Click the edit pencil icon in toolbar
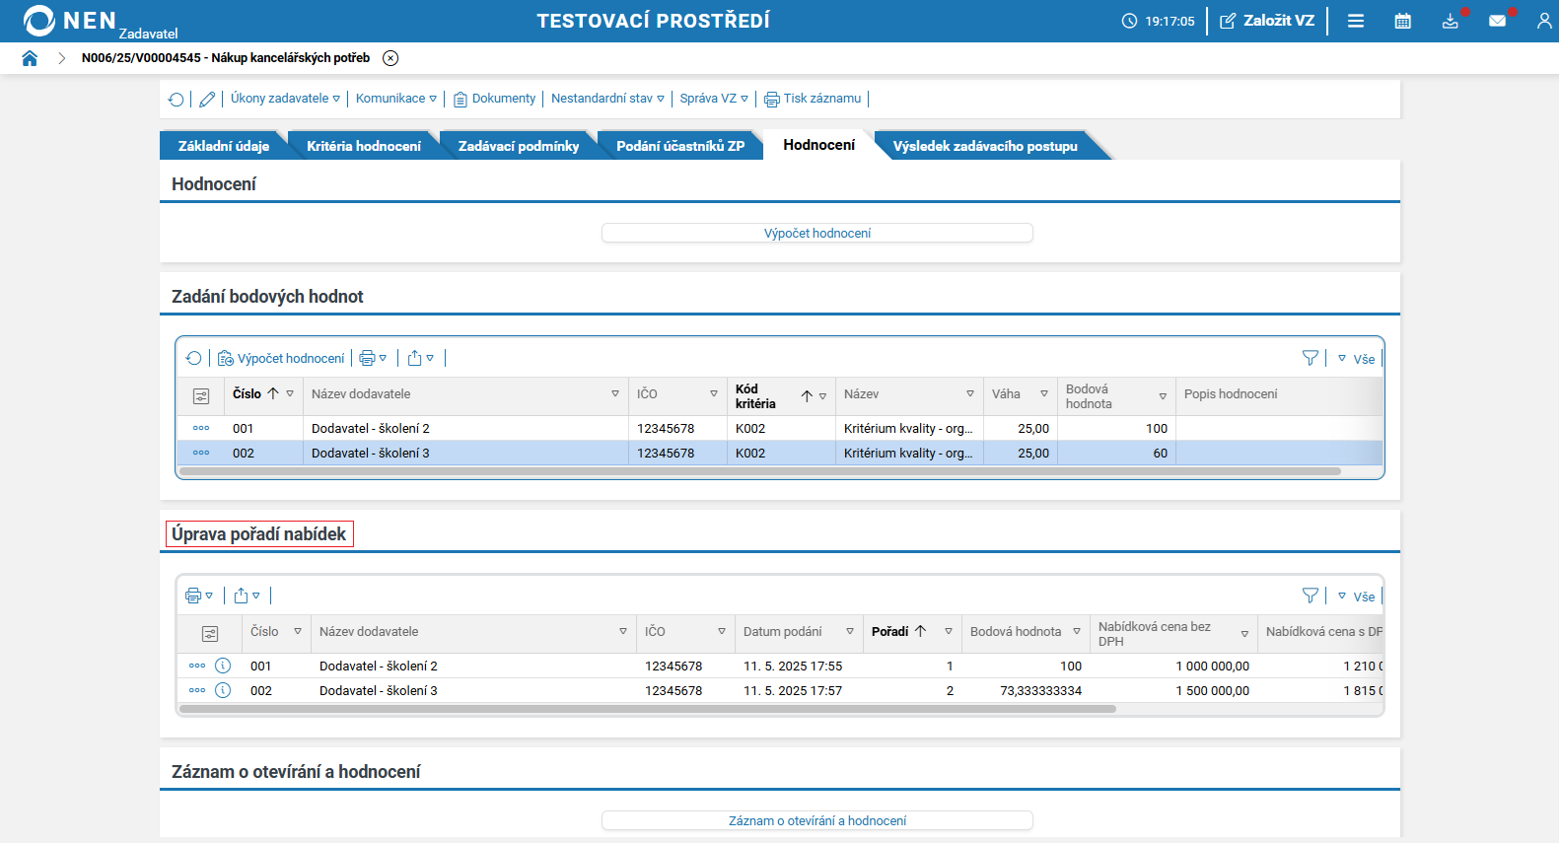Image resolution: width=1559 pixels, height=843 pixels. click(x=207, y=99)
